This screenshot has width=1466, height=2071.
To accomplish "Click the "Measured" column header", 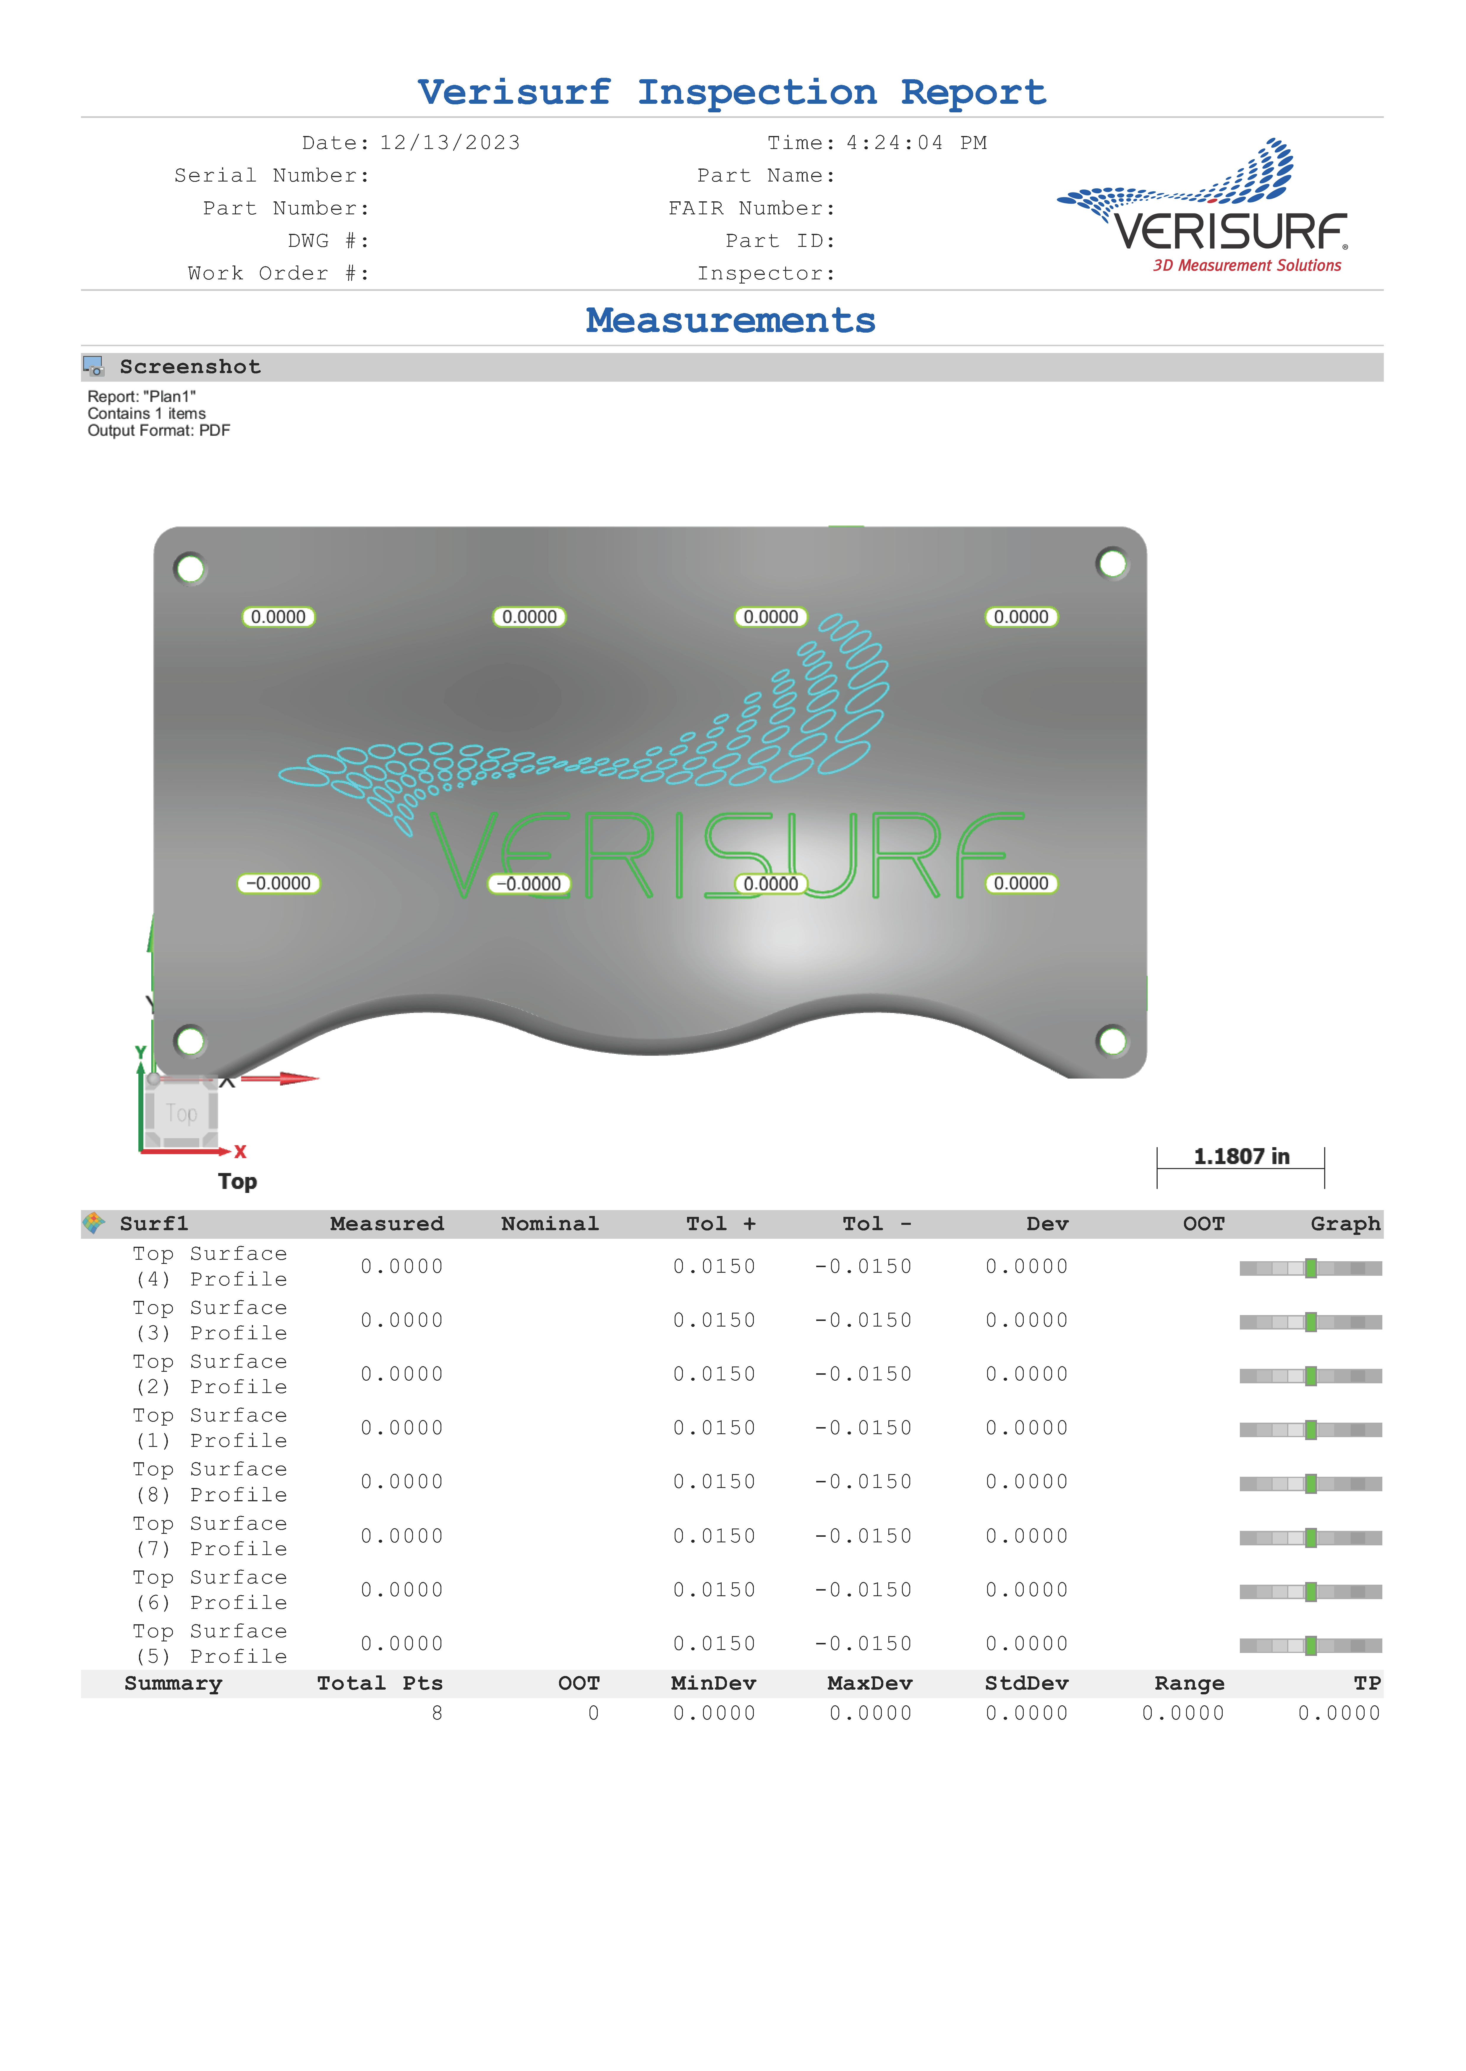I will 387,1223.
